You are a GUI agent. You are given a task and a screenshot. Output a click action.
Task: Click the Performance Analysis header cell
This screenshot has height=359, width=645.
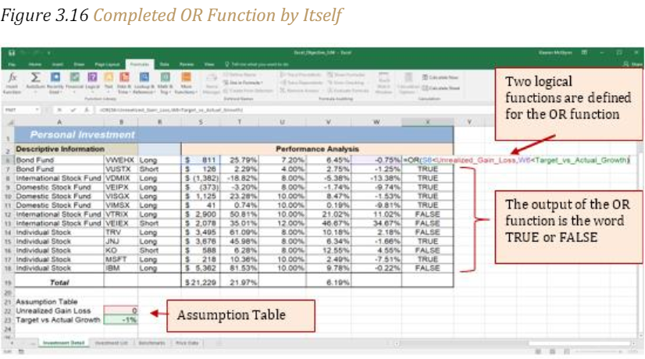pyautogui.click(x=317, y=149)
